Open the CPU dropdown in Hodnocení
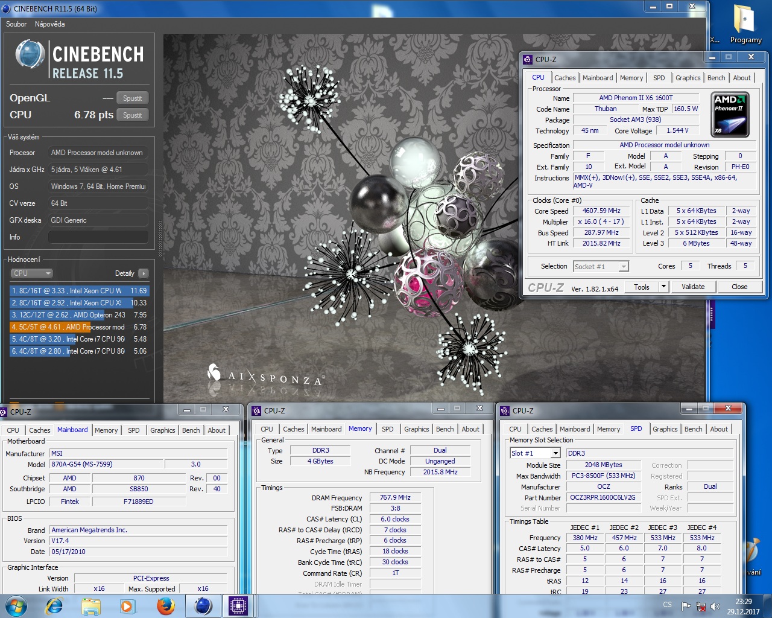 [32, 273]
